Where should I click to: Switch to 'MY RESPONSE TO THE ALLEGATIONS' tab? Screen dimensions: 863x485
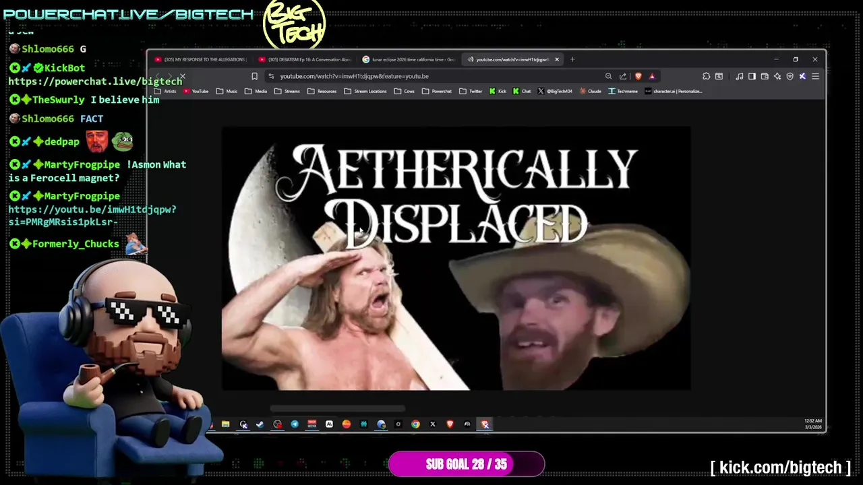(x=202, y=59)
